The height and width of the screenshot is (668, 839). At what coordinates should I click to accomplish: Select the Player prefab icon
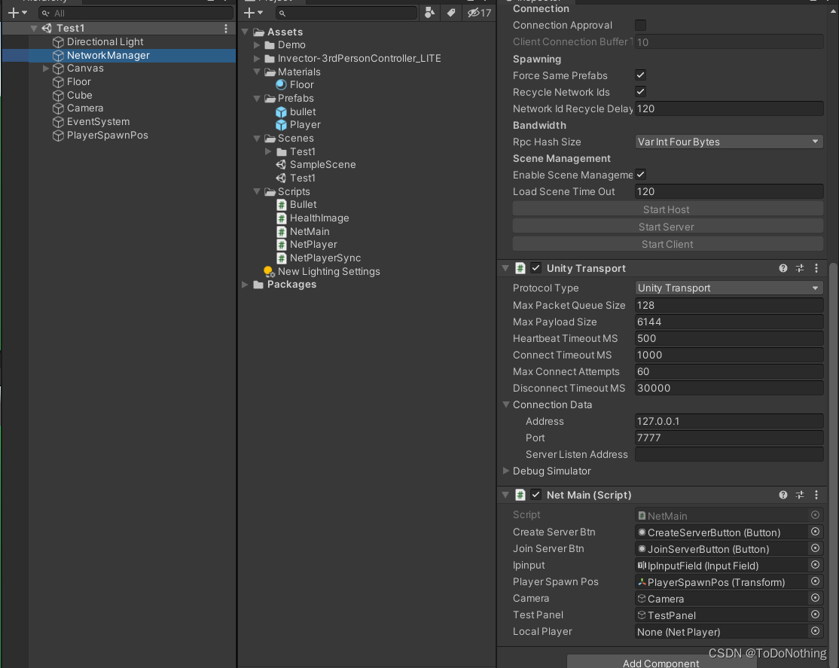tap(282, 125)
